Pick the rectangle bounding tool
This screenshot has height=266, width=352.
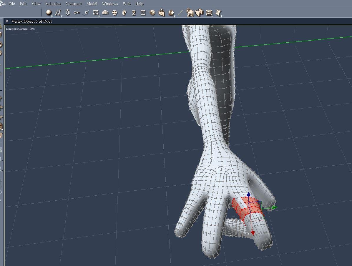(x=96, y=13)
